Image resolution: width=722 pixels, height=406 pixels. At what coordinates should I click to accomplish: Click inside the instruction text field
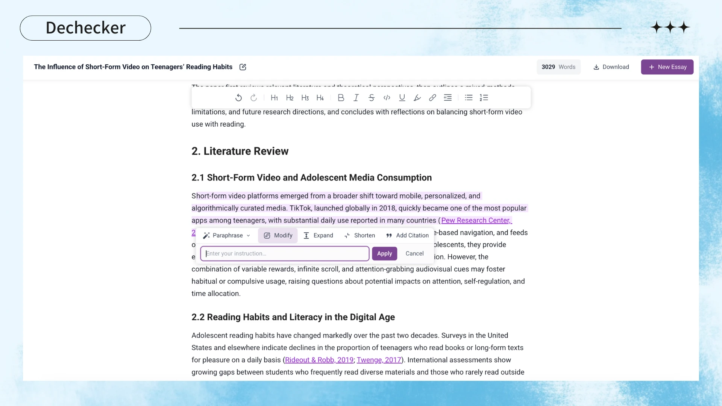coord(285,254)
